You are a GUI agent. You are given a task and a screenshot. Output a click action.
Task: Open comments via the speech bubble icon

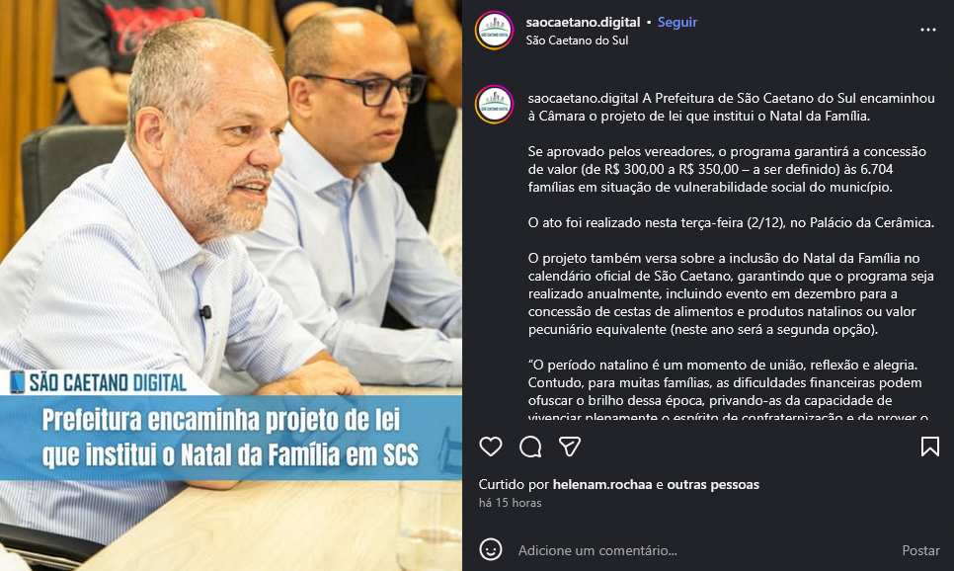(x=530, y=447)
